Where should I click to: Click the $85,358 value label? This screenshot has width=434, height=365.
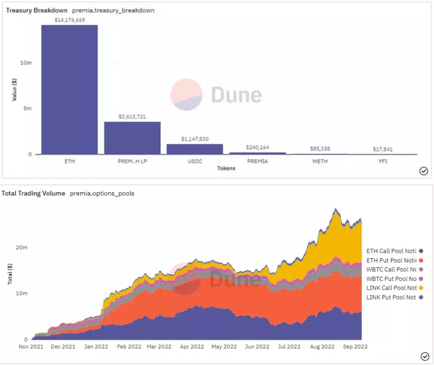[x=320, y=149]
